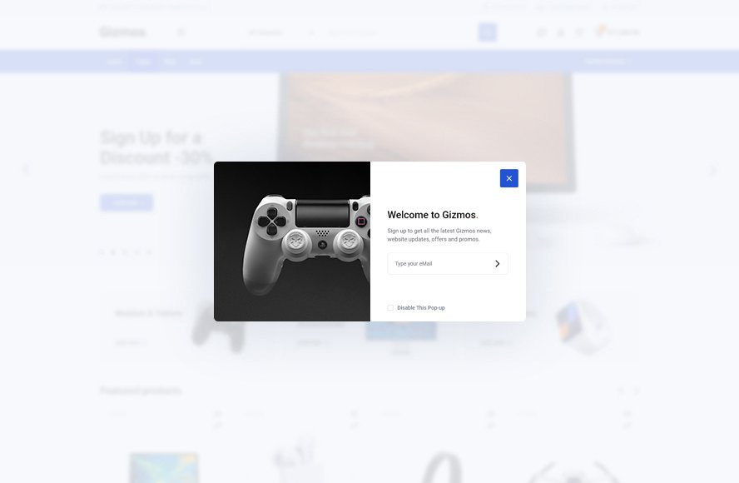739x483 pixels.
Task: Click the 'Type your eMail' input field
Action: [x=439, y=264]
